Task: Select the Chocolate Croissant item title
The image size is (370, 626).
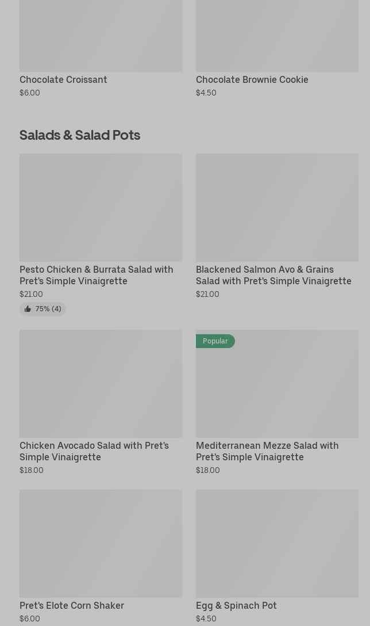Action: pyautogui.click(x=63, y=79)
